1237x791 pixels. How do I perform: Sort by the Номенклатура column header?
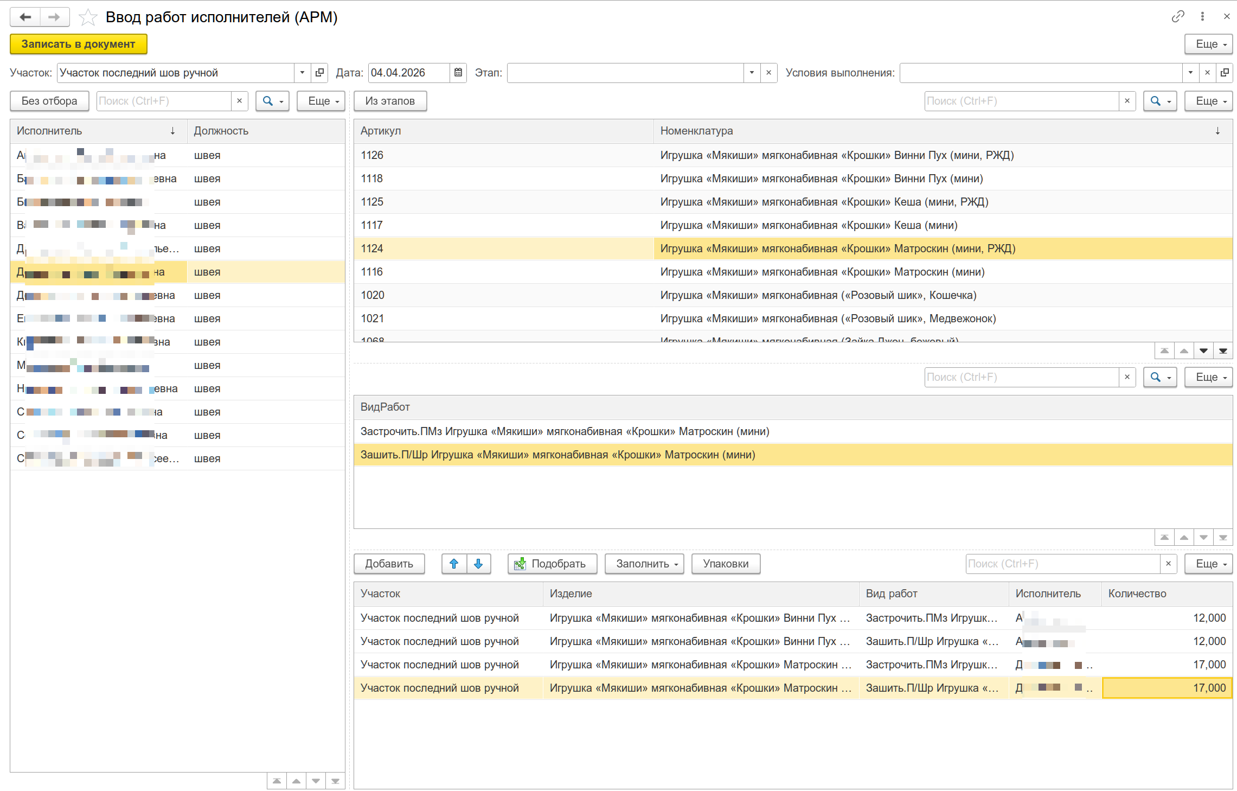coord(943,131)
